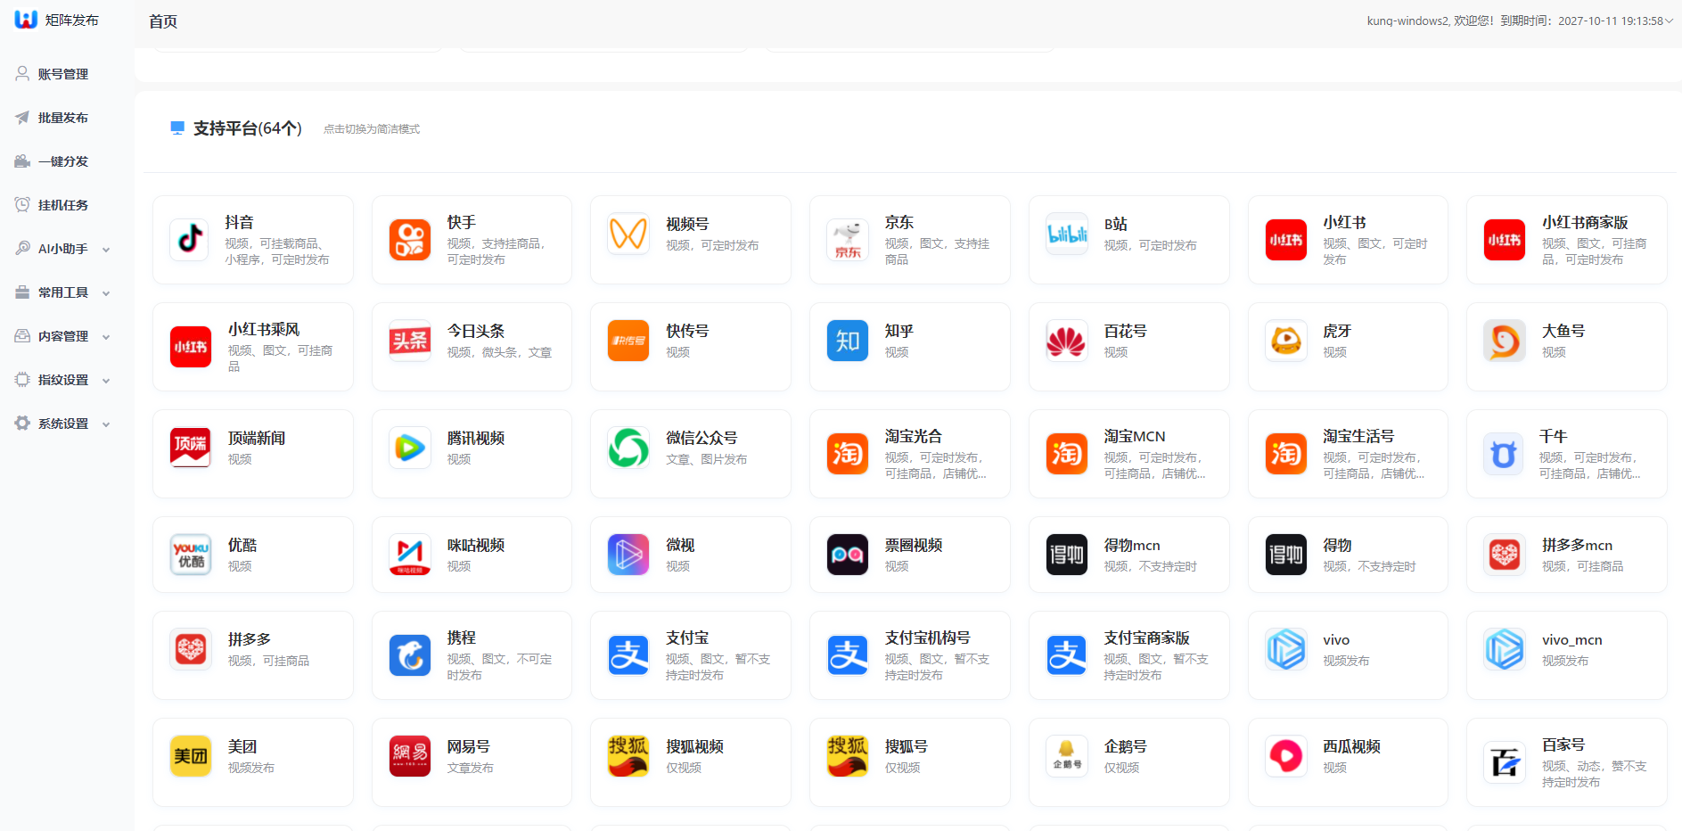Select the 小红书 red icon

1286,240
